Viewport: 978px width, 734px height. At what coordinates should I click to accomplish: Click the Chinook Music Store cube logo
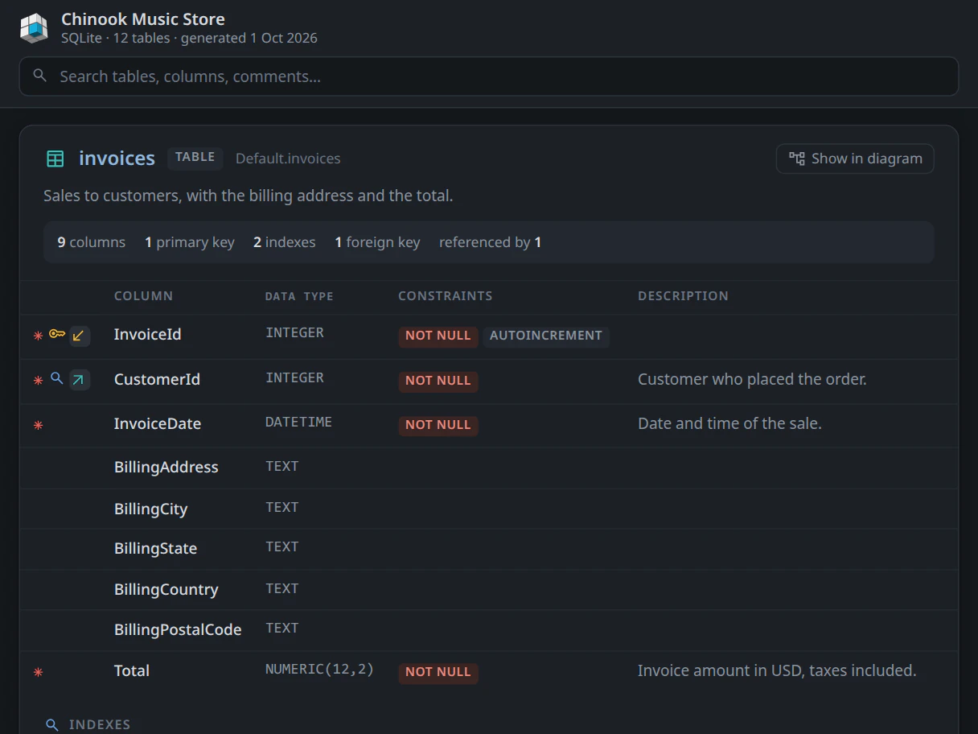coord(34,28)
